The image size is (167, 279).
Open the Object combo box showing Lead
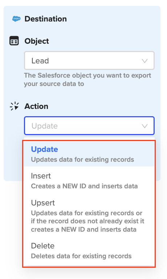(x=89, y=60)
